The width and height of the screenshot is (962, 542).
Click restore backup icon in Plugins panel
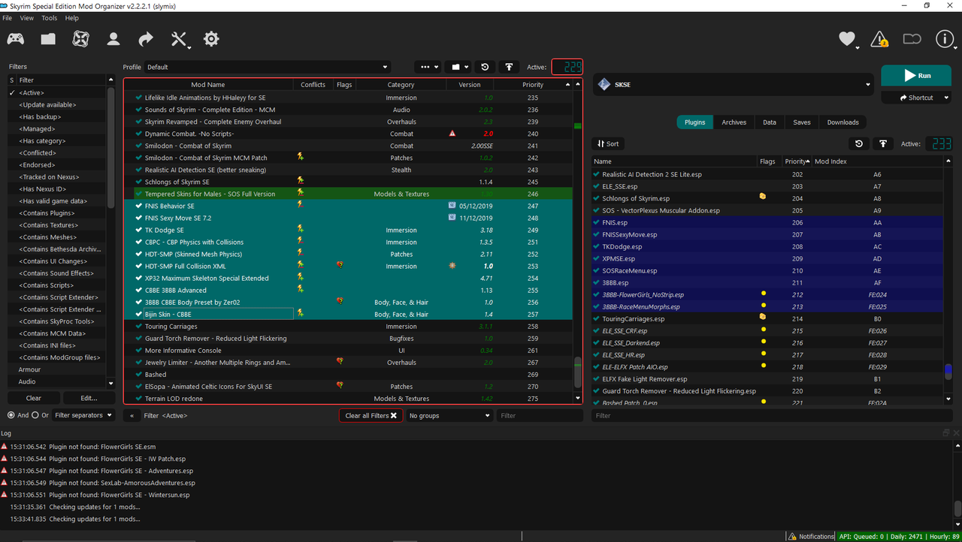[858, 143]
